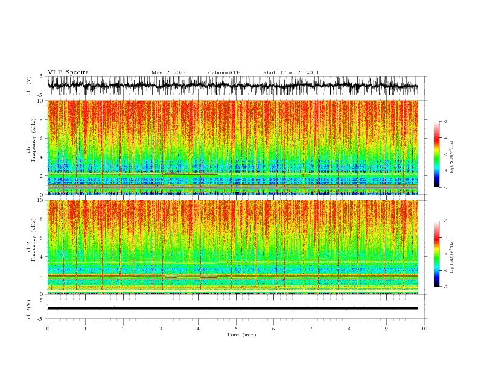Screen dimensions: 478x369
Task: Click the "-3" label on ch.1 colorbar
Action: click(445, 121)
